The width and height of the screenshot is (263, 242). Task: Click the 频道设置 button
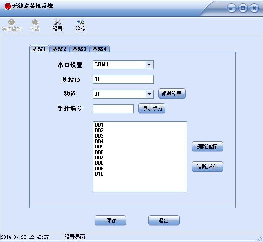(x=172, y=94)
